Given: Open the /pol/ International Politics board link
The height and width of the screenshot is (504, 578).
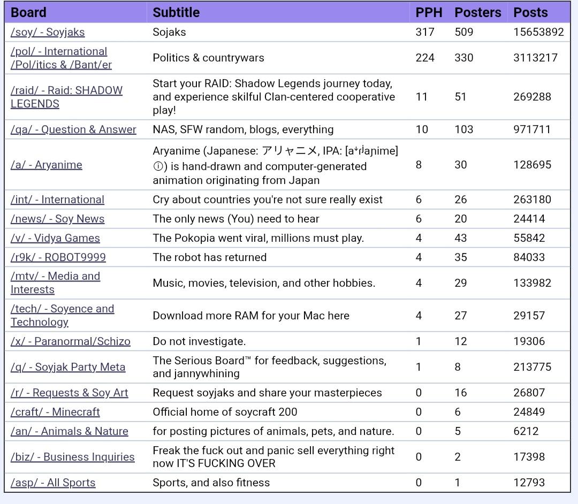Looking at the screenshot, I should [59, 51].
